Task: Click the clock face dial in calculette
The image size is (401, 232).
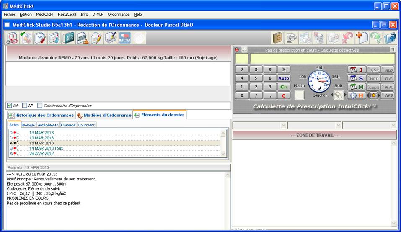Action: tap(319, 82)
